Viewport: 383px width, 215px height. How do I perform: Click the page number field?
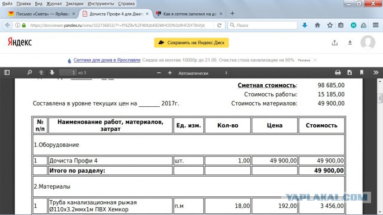coord(68,73)
